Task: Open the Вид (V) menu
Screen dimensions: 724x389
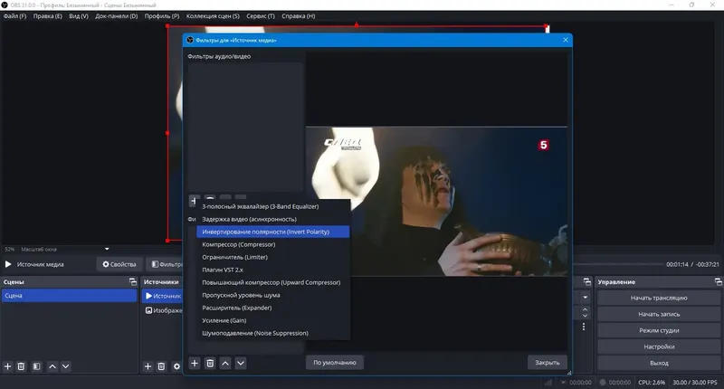Action: click(x=79, y=16)
